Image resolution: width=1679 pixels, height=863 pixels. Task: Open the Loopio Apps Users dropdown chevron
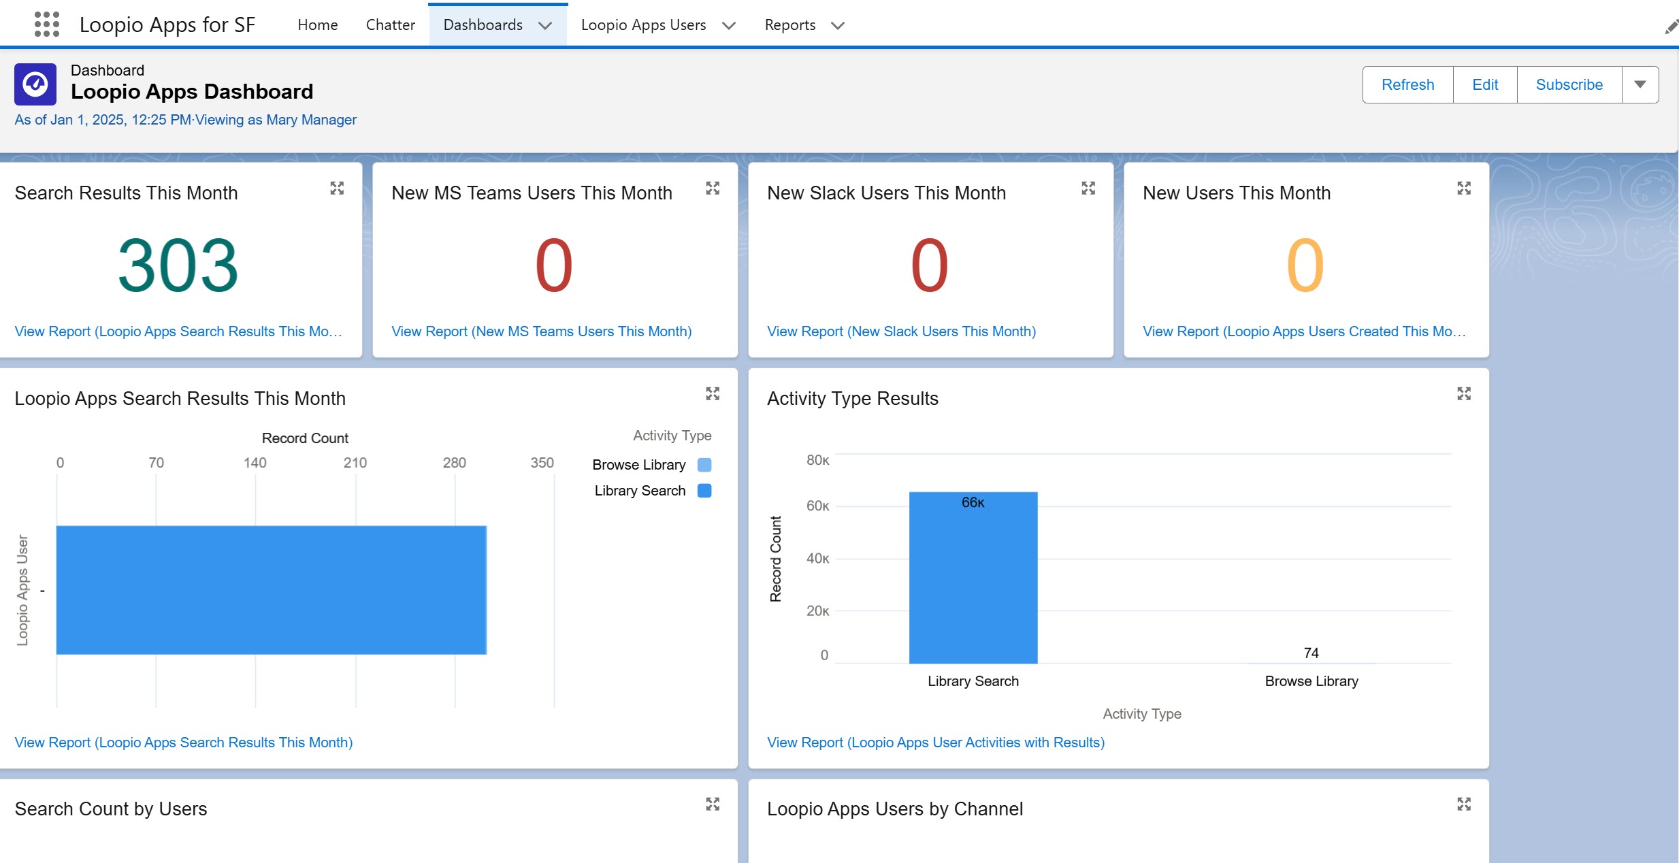tap(729, 26)
